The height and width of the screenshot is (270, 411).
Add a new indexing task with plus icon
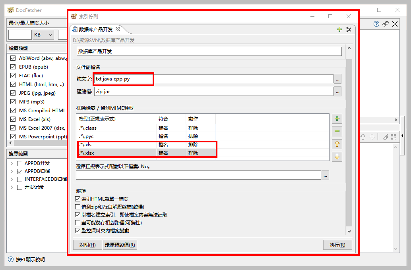pos(339,29)
